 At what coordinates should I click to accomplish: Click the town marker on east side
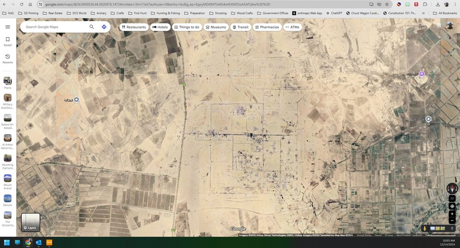click(429, 119)
